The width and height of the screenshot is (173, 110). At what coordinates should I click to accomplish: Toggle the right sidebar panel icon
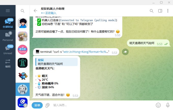[160, 11]
